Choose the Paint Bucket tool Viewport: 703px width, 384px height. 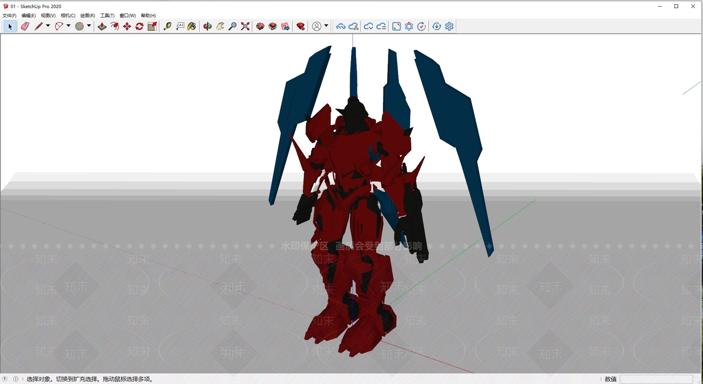coord(192,26)
